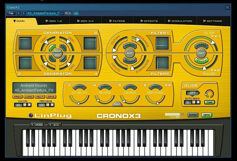237x161 pixels.
Task: Adjust Filter 2 cutoff pointer
Action: [x=115, y=57]
